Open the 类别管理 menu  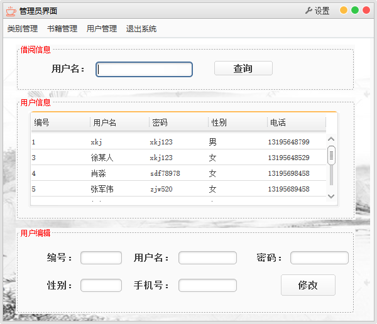[23, 29]
